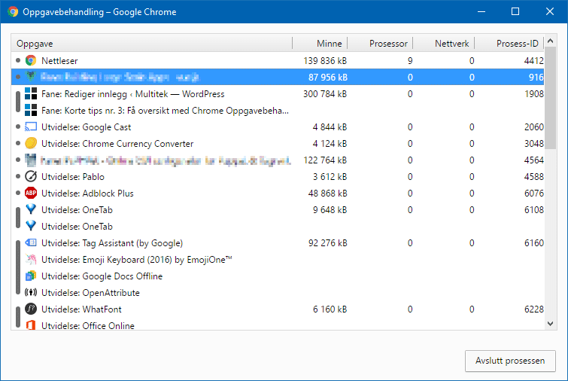The height and width of the screenshot is (381, 568).
Task: Click the icon of the blurred 122 764 kB row
Action: click(x=31, y=160)
